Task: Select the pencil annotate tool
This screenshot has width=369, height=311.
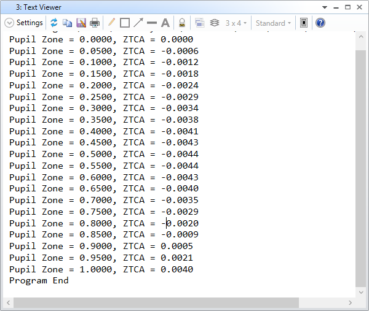Action: [x=111, y=23]
